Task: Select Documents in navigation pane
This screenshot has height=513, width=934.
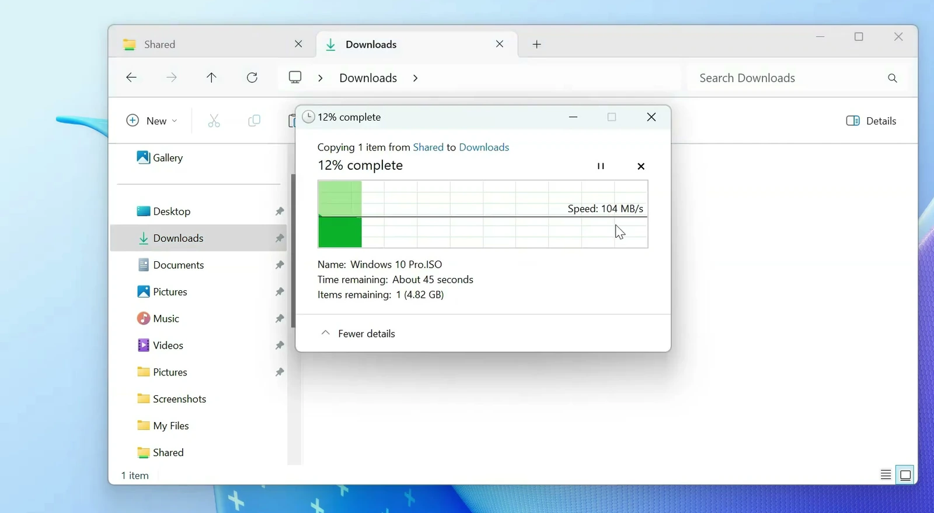Action: point(170,265)
